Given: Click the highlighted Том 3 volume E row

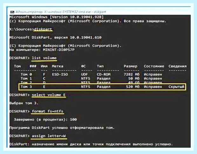Looking at the screenshot, I should pos(102,87).
